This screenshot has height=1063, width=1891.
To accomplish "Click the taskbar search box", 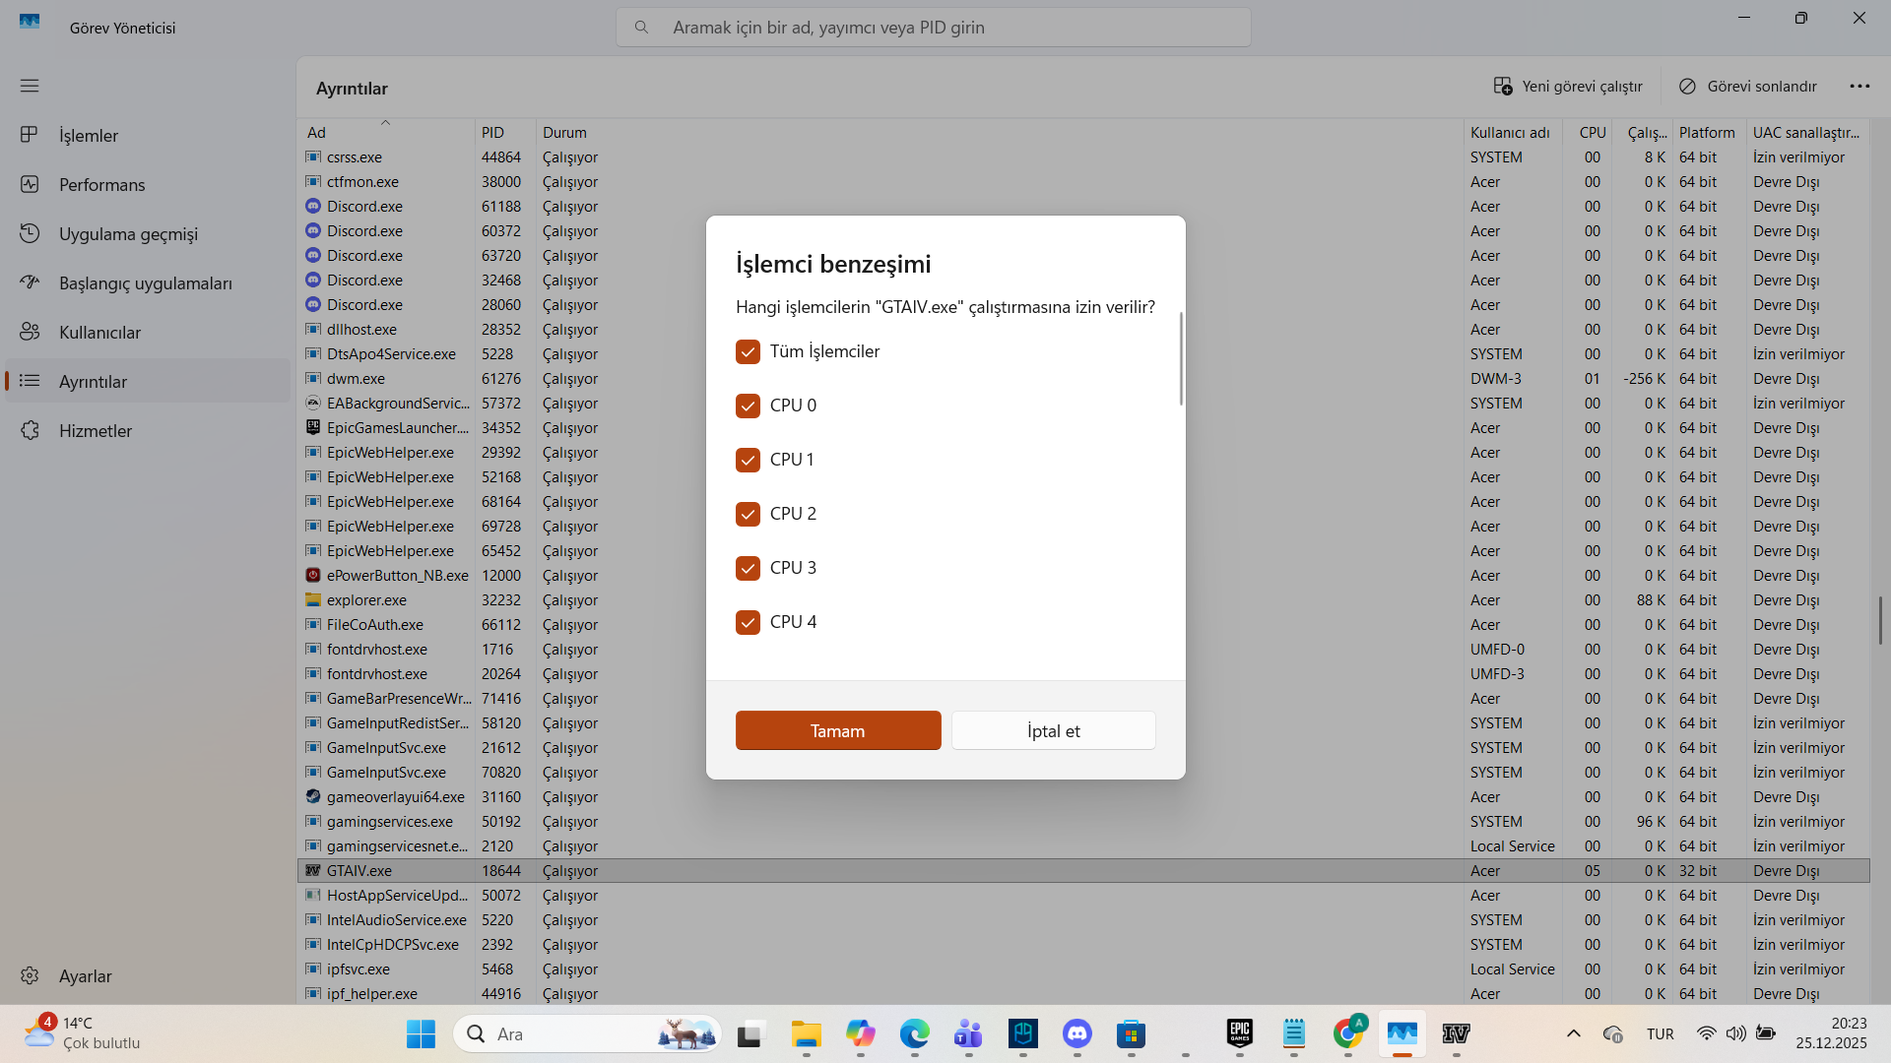I will 588,1033.
